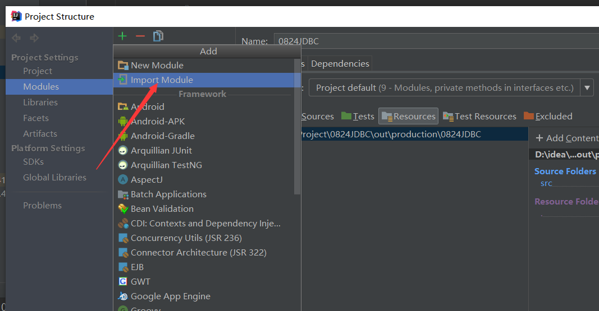Click the red minus Remove icon
The height and width of the screenshot is (311, 599).
[x=140, y=36]
